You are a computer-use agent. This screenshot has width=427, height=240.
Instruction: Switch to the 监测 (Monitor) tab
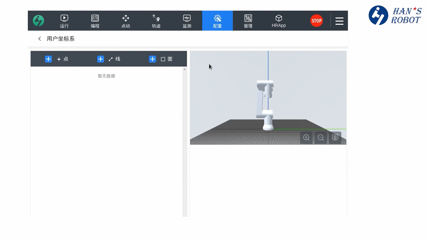click(187, 21)
